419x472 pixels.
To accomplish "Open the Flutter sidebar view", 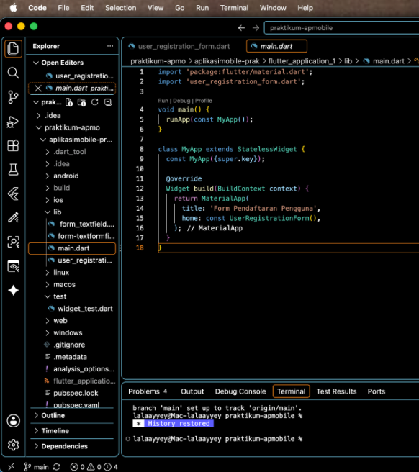I will coord(13,194).
